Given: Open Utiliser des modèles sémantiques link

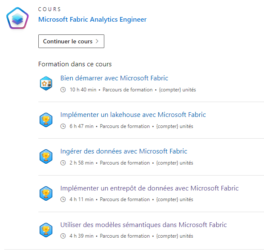Looking at the screenshot, I should [143, 225].
